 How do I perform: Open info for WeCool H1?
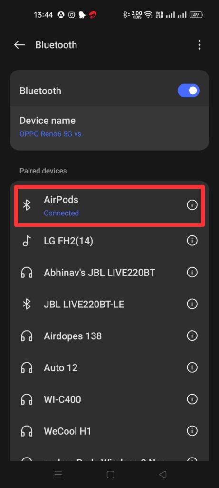[x=192, y=431]
